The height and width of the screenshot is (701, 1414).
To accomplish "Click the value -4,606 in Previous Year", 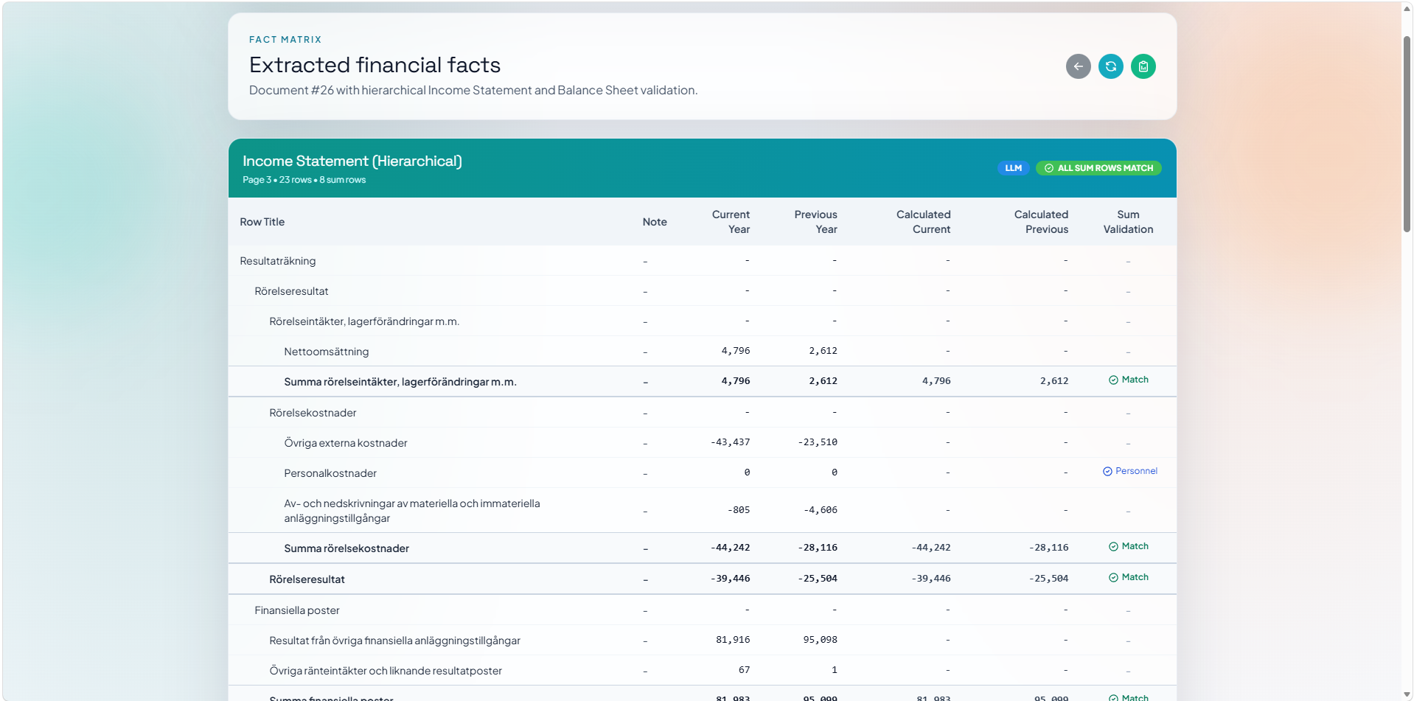I will tap(820, 510).
